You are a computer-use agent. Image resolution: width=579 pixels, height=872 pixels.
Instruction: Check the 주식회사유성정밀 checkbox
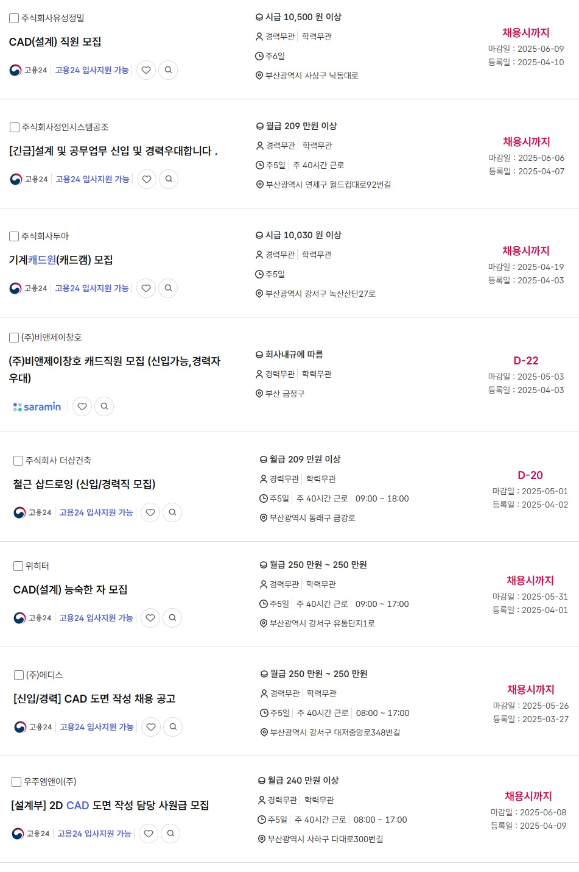coord(14,18)
